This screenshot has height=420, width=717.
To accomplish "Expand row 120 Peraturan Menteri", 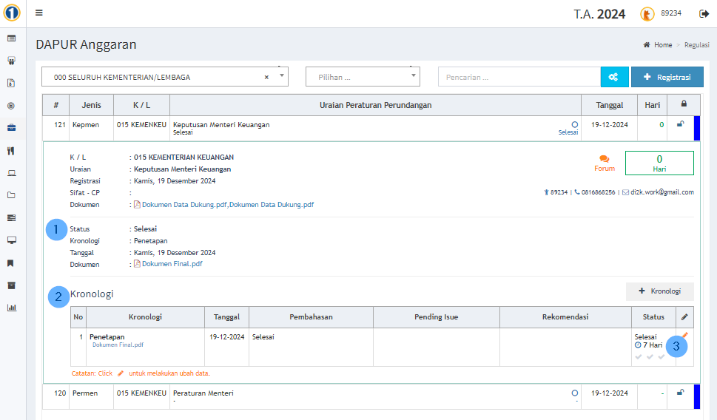I will click(203, 393).
